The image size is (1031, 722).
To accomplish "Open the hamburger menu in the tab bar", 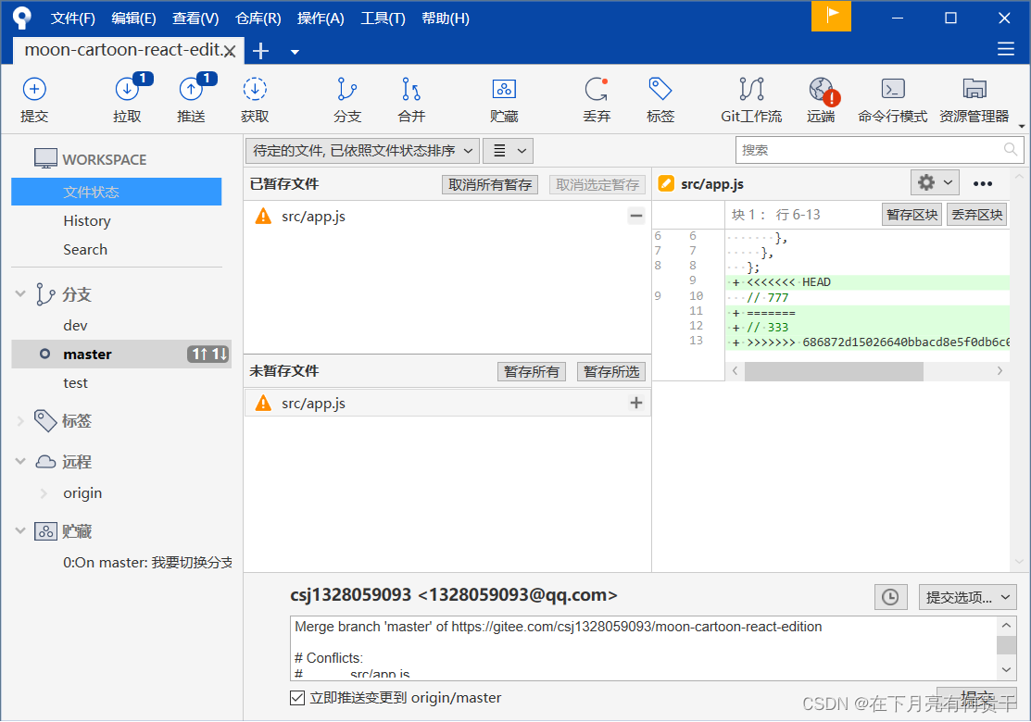I will (1005, 49).
